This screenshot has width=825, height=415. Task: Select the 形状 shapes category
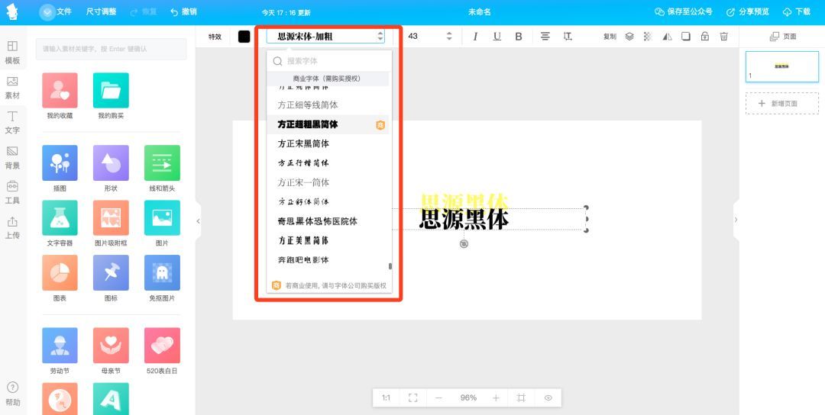[x=111, y=169]
